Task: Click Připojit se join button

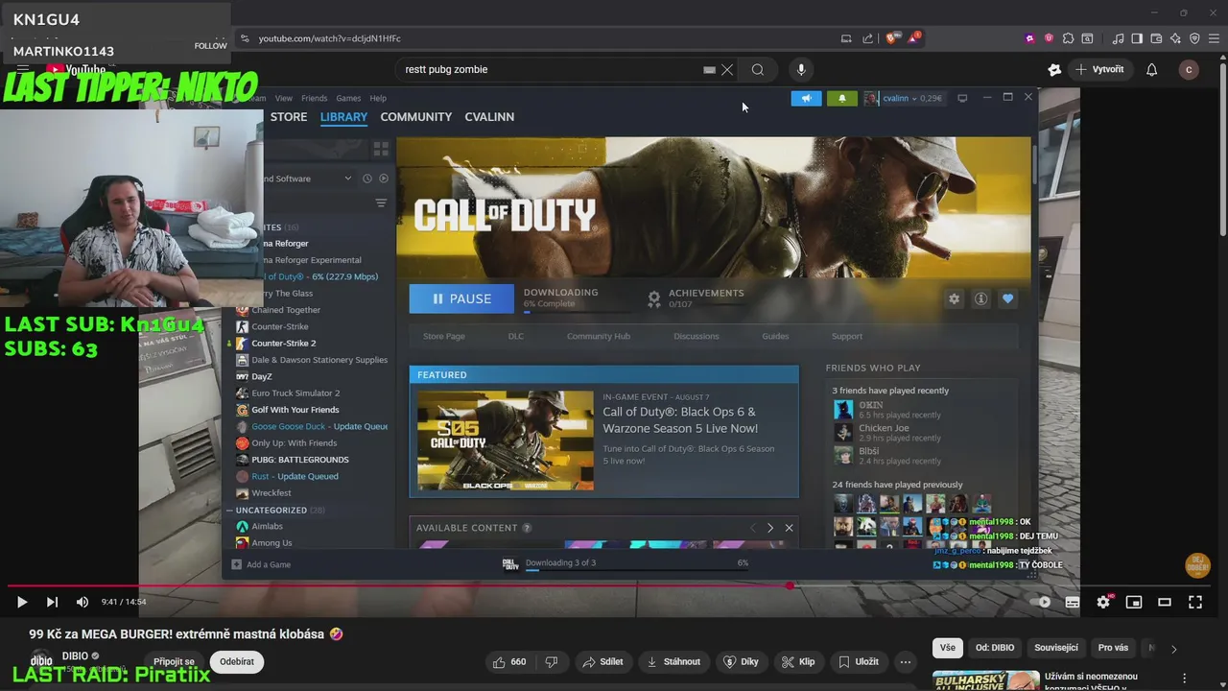Action: click(x=174, y=661)
